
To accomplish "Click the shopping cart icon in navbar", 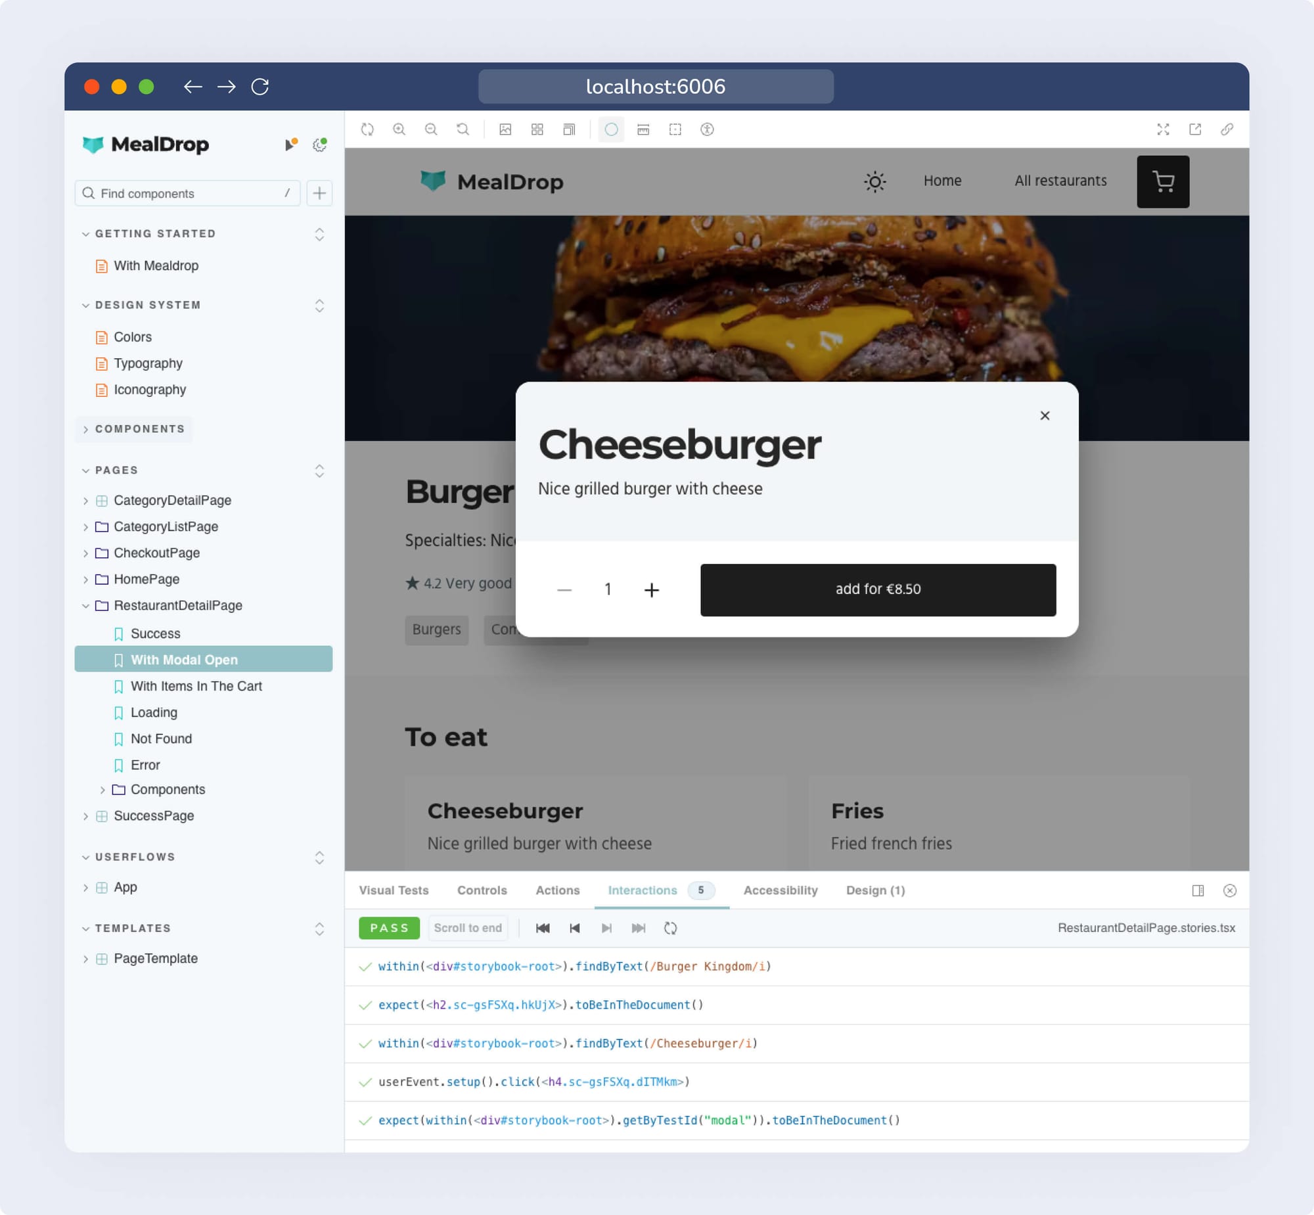I will pos(1163,181).
